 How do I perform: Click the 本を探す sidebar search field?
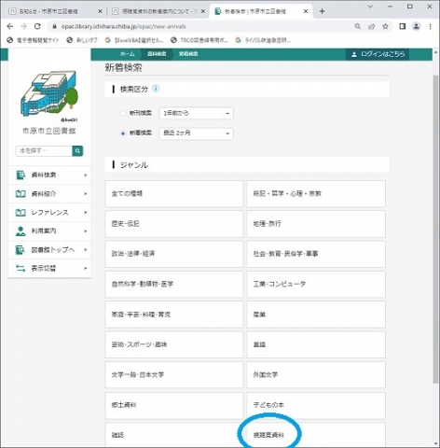(44, 151)
